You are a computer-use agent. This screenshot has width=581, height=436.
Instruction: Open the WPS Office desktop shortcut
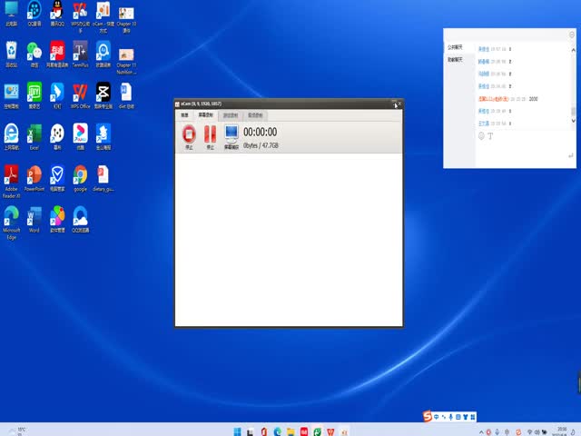[80, 93]
